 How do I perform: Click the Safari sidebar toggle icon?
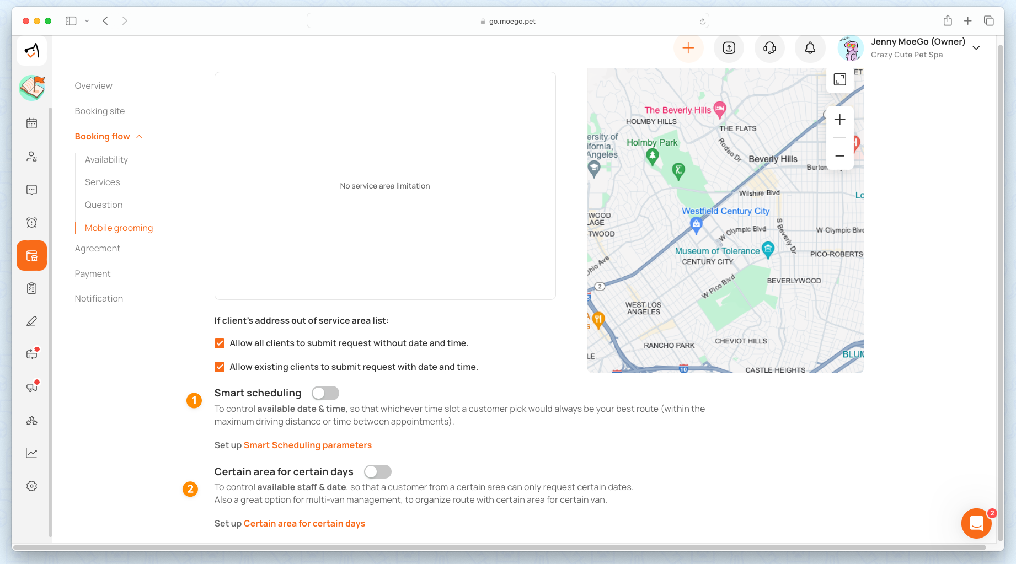71,21
